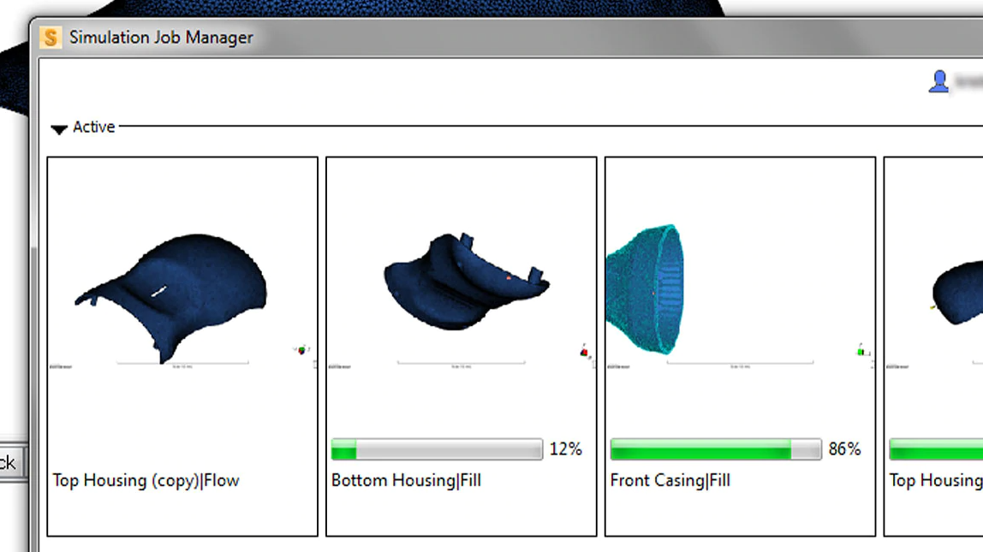Click the partly hidden button in background window
Image resolution: width=983 pixels, height=552 pixels.
pyautogui.click(x=13, y=462)
